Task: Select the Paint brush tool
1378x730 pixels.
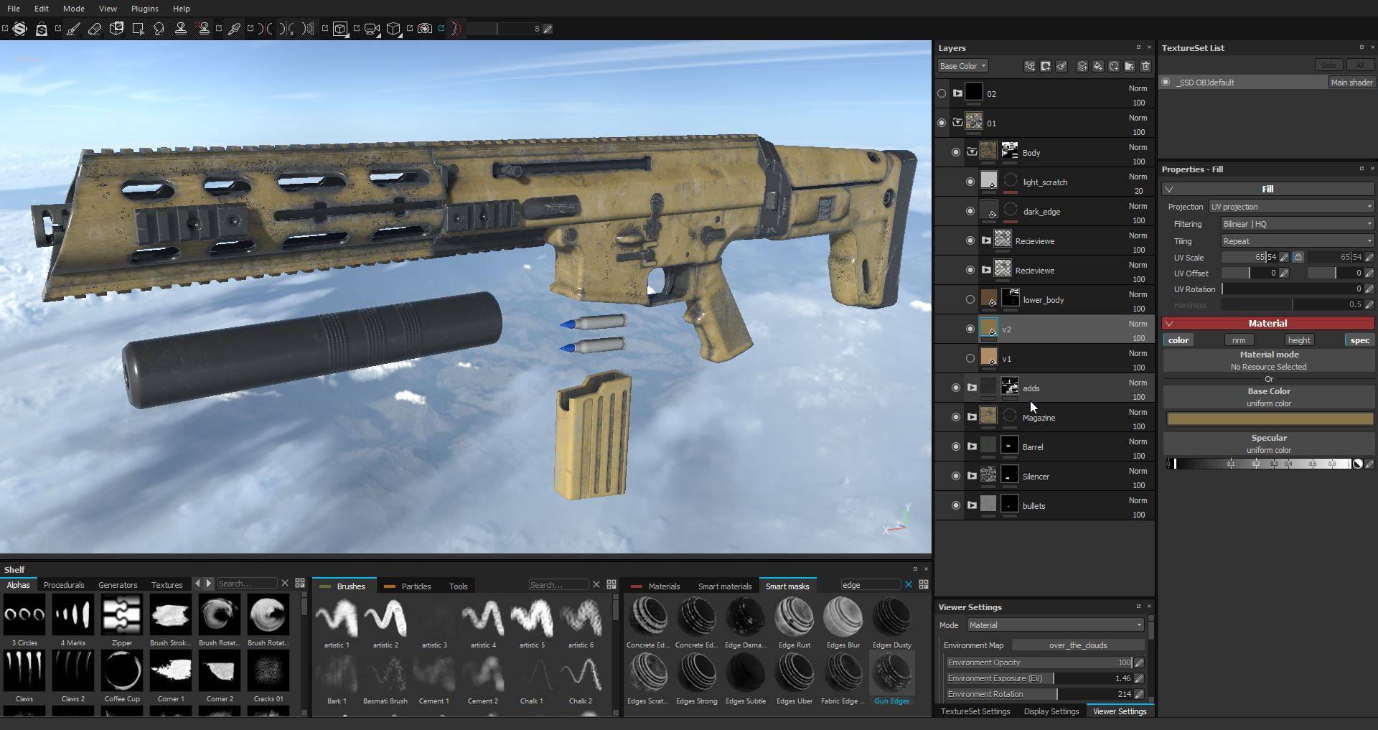Action: [73, 29]
